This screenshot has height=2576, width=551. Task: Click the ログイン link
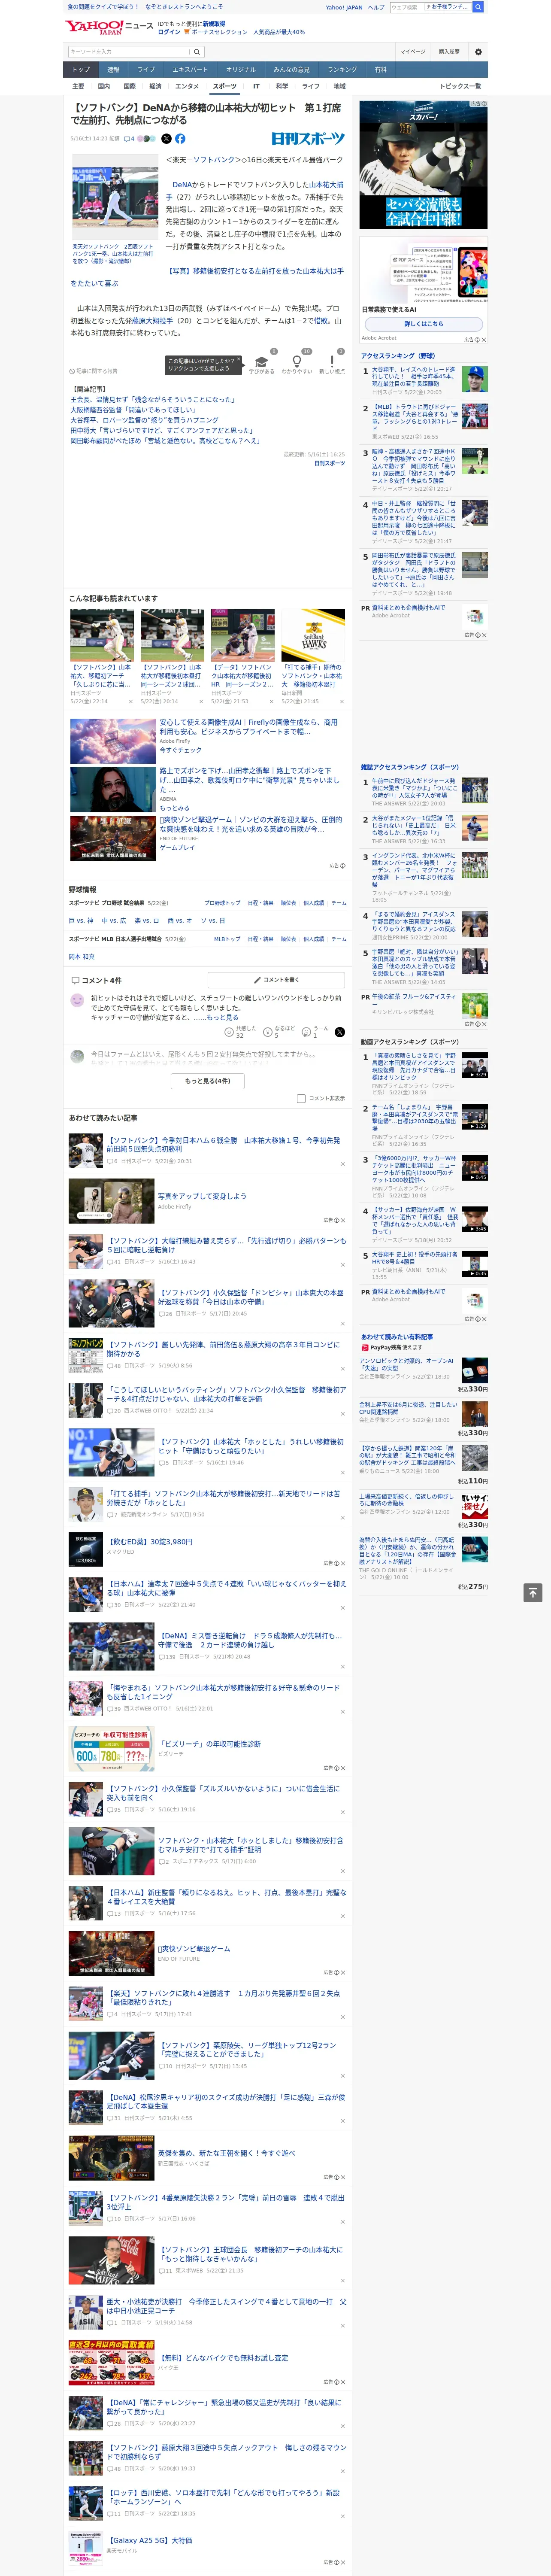tap(169, 32)
